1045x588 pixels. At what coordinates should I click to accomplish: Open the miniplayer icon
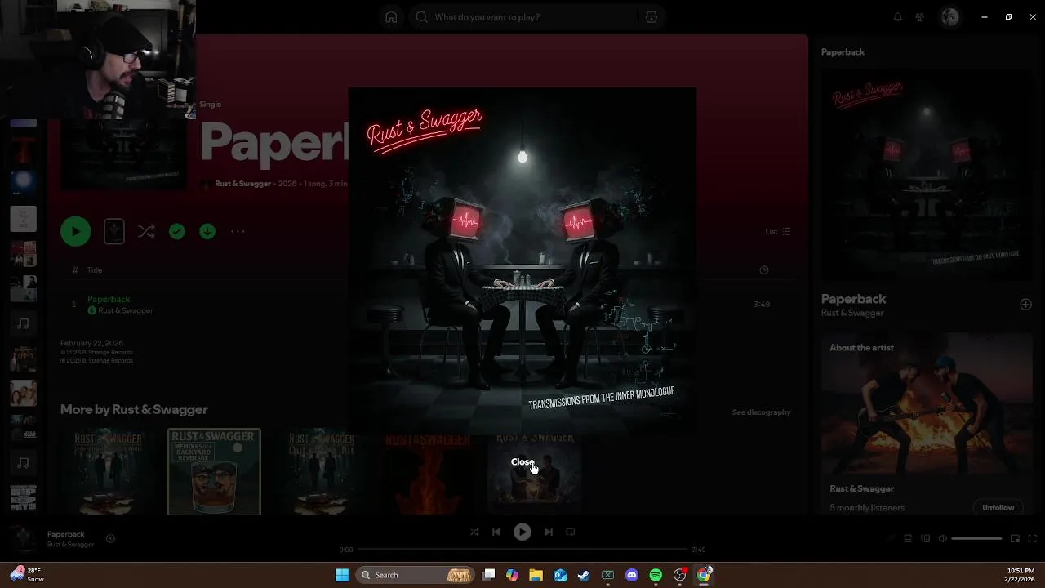click(1015, 539)
